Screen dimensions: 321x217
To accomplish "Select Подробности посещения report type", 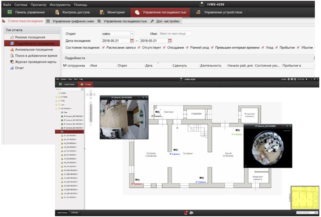I will [x=32, y=43].
